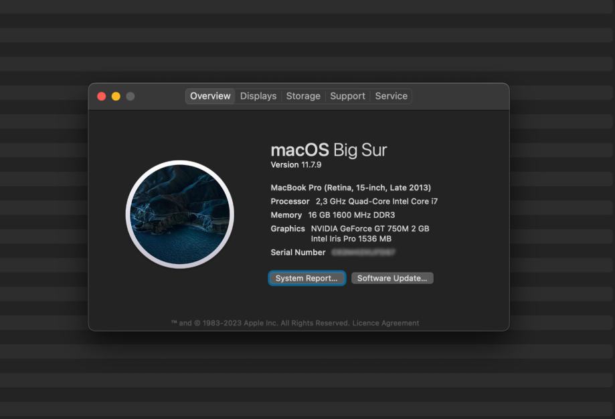Open the Displays tab

tap(258, 96)
